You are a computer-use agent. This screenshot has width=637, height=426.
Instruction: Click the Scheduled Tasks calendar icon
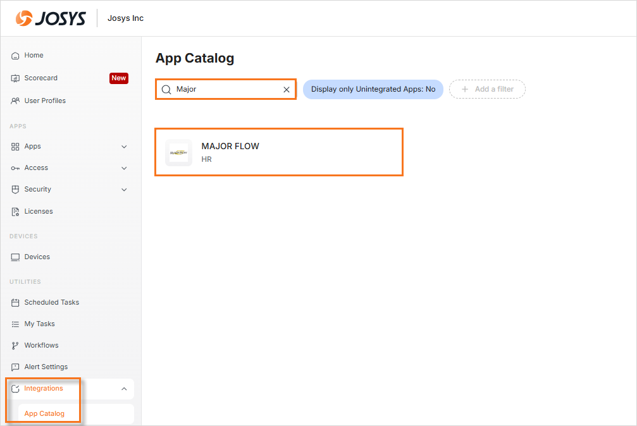pyautogui.click(x=16, y=303)
